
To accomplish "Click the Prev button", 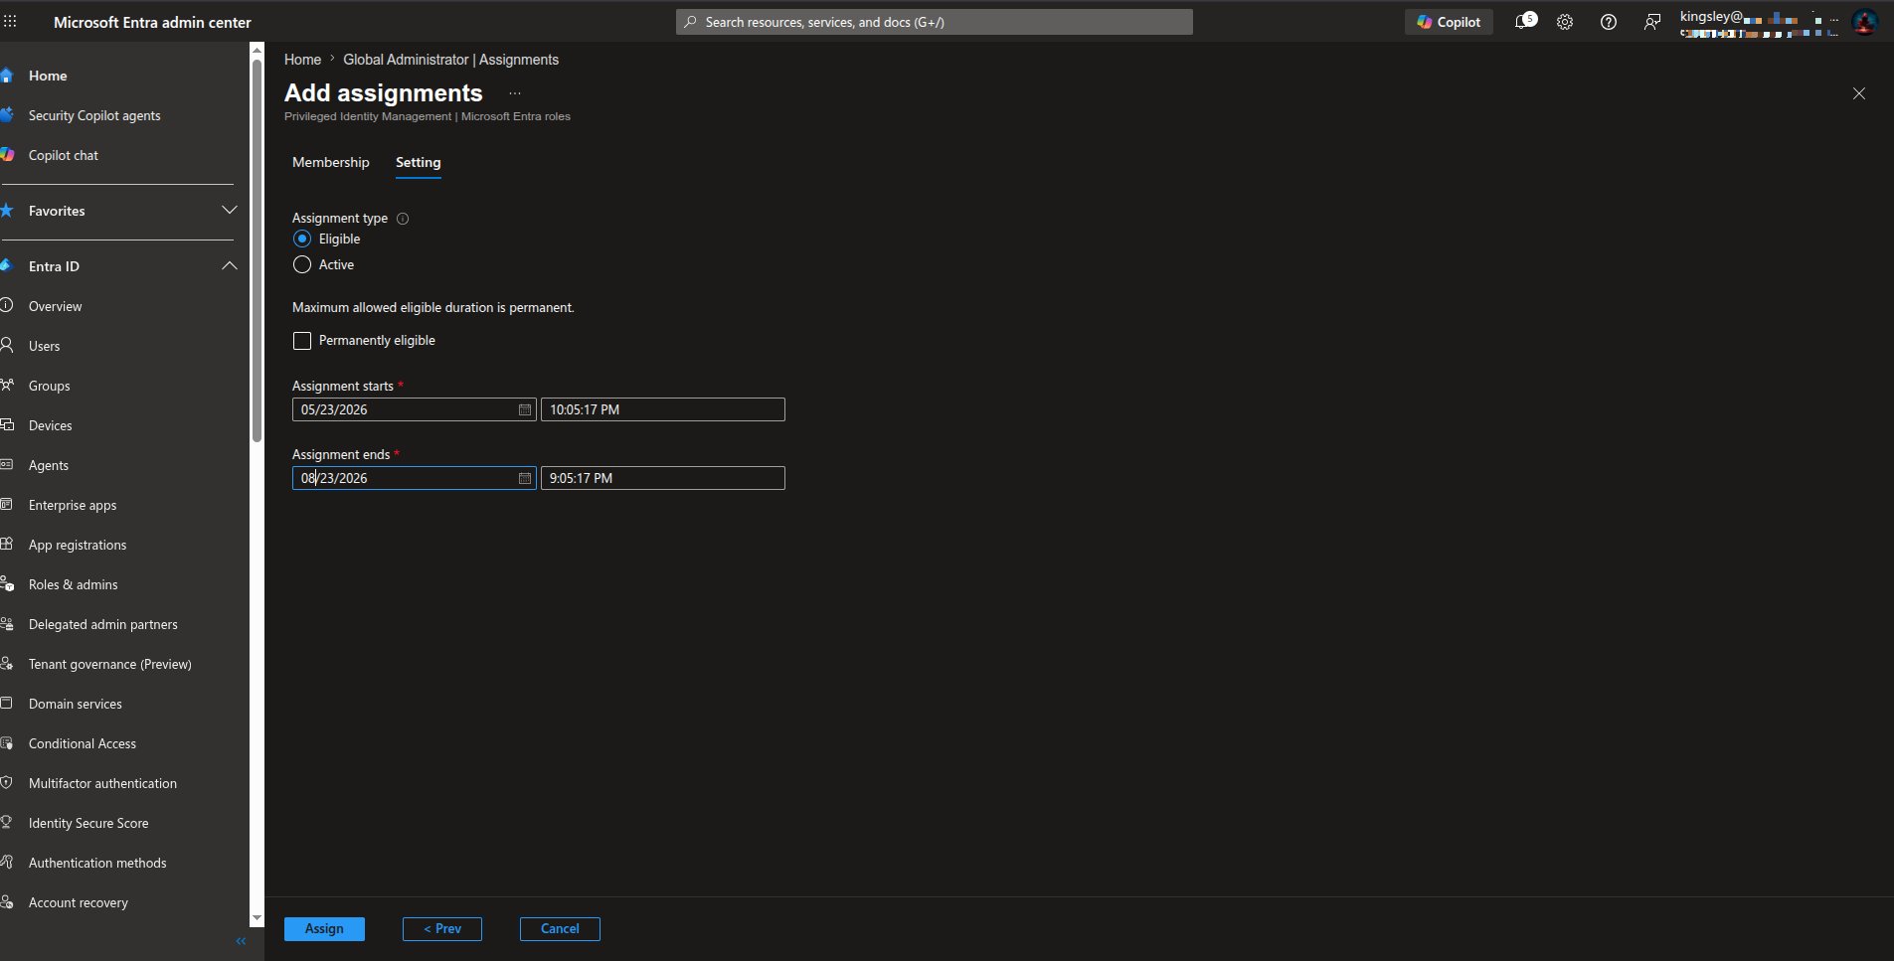I will click(442, 929).
